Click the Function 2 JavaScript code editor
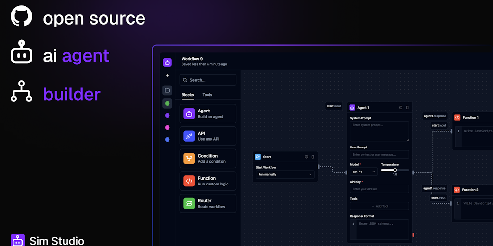 [474, 209]
